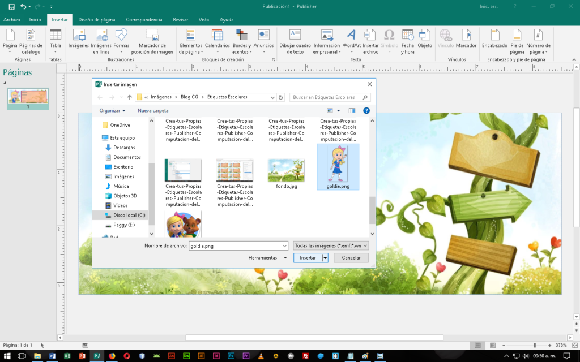The height and width of the screenshot is (362, 580).
Task: Select Documentos in the navigation tree
Action: coord(127,157)
